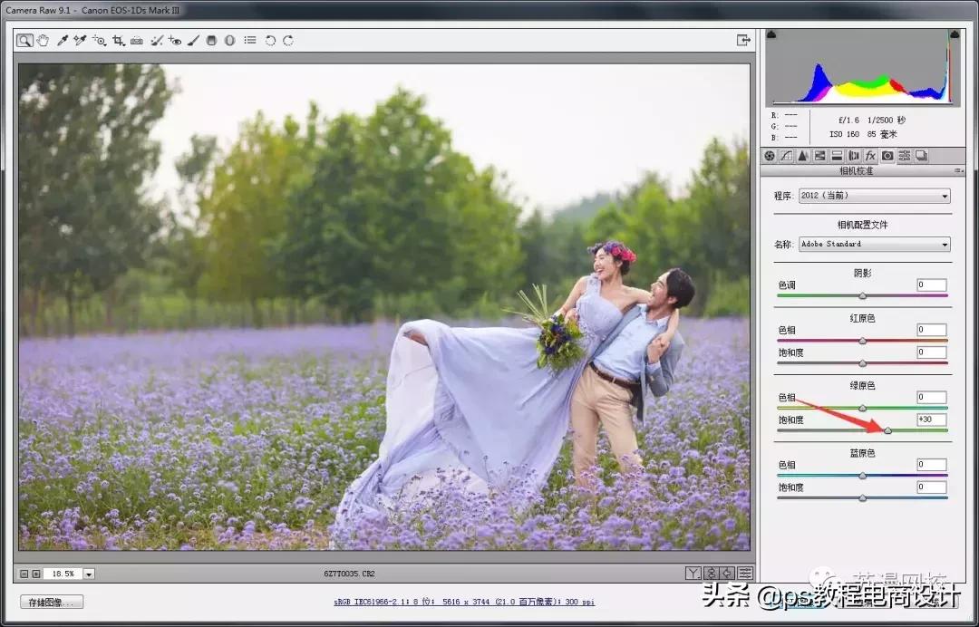The width and height of the screenshot is (979, 627).
Task: Activate the Crop tool
Action: (119, 40)
